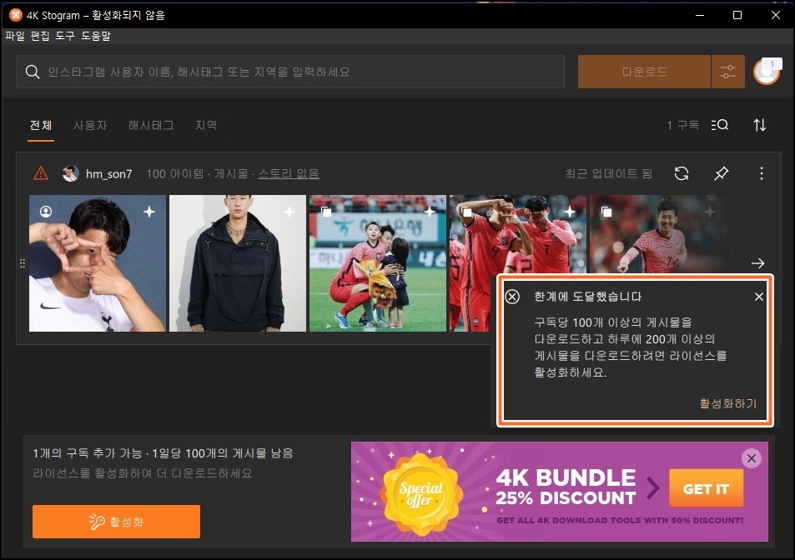The height and width of the screenshot is (560, 795).
Task: Switch to the 사용자 tab
Action: point(90,125)
